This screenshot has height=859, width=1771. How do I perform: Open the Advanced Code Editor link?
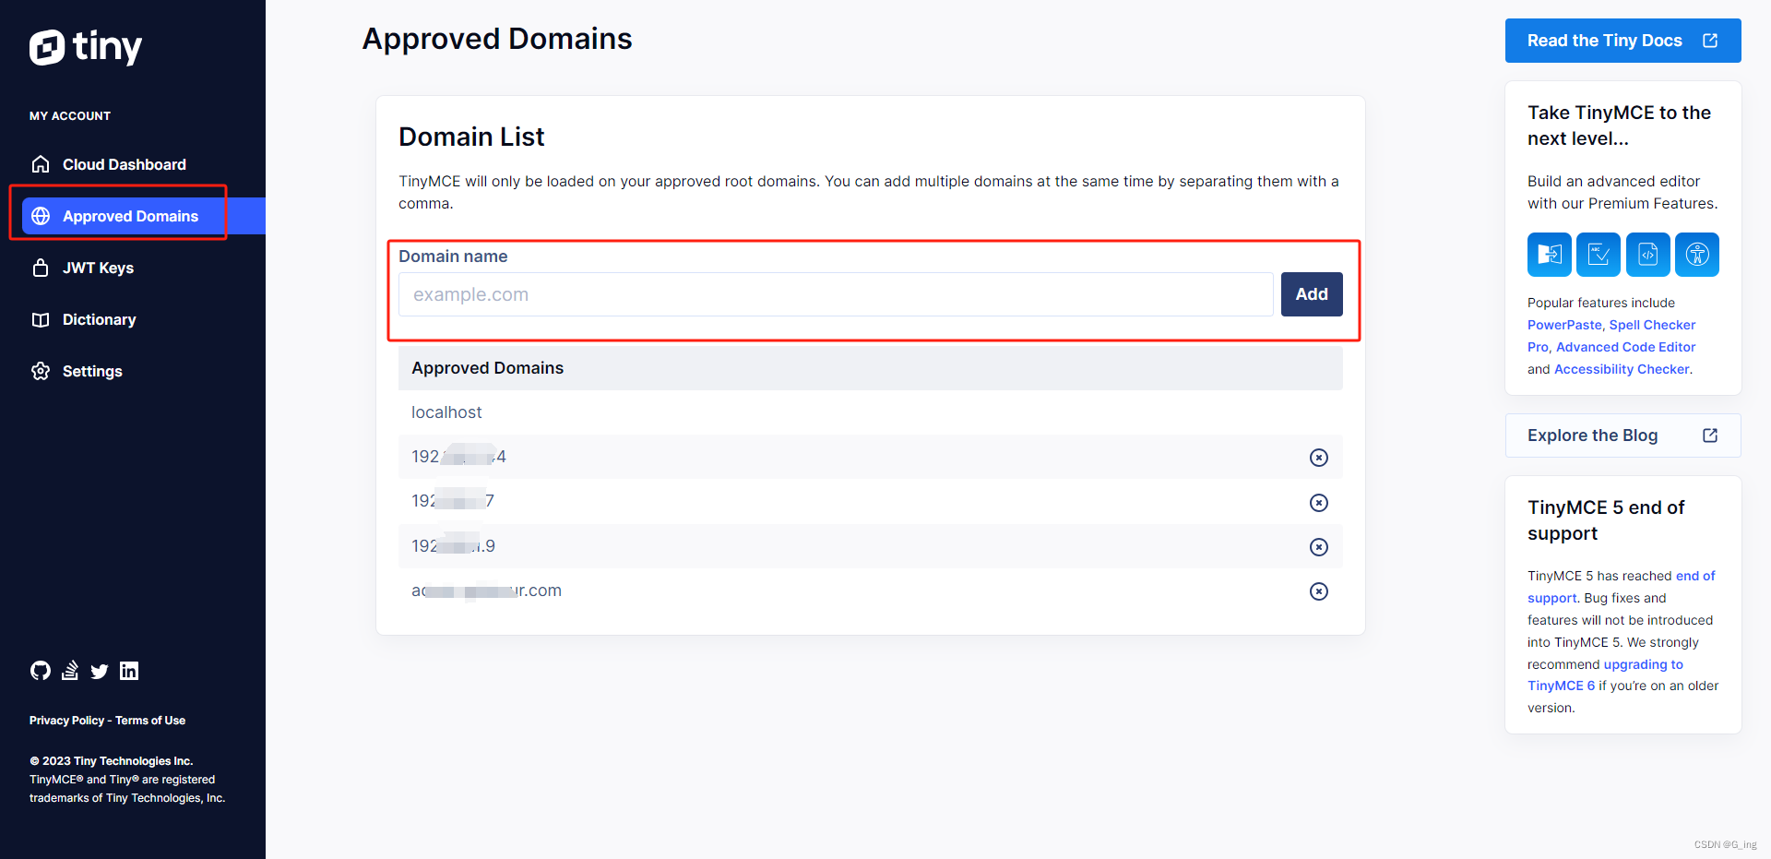[1625, 347]
